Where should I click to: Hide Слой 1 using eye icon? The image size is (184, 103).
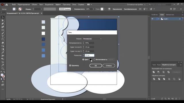(152, 19)
